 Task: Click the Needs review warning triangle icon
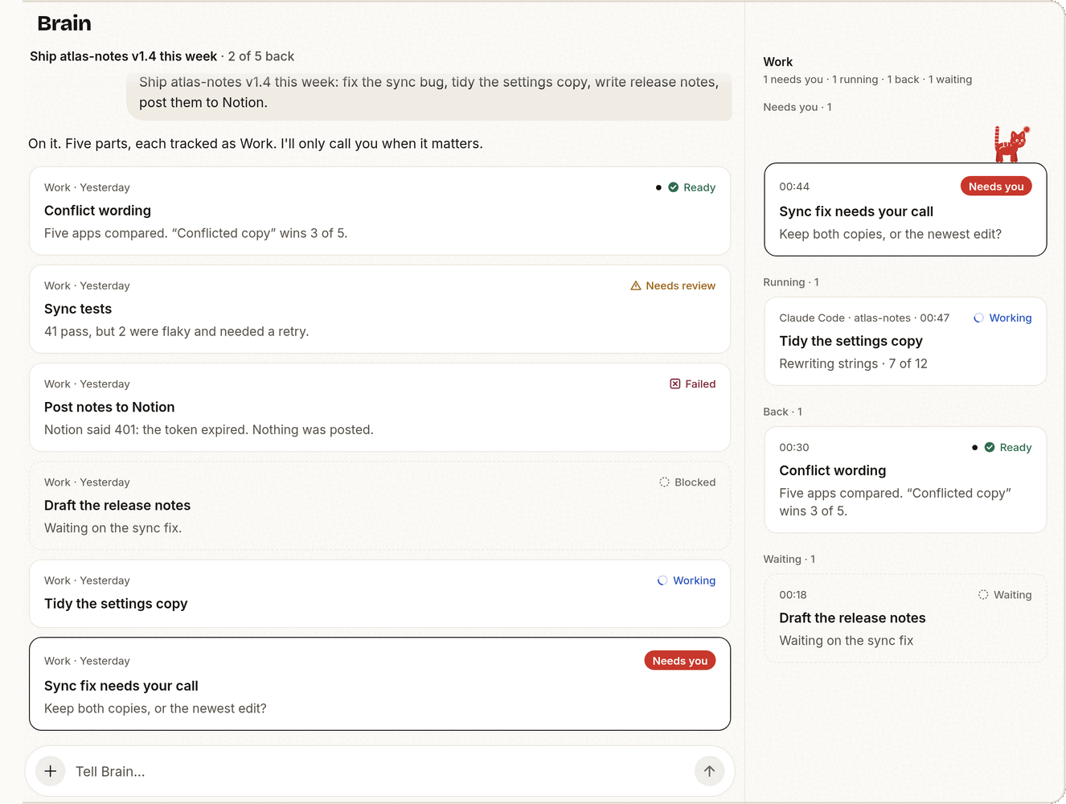[x=636, y=285]
